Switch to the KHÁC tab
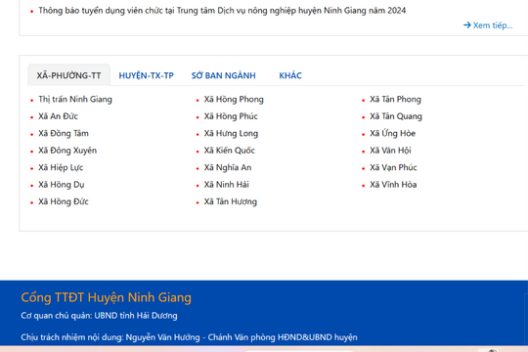Image resolution: width=528 pixels, height=352 pixels. coord(290,75)
